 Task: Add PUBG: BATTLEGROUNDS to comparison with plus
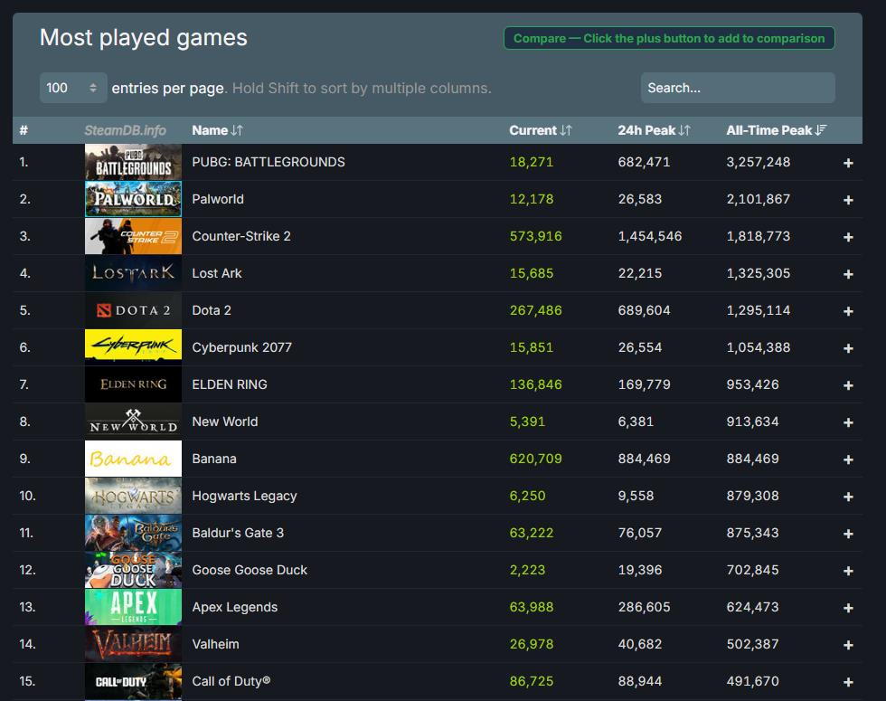(x=848, y=163)
